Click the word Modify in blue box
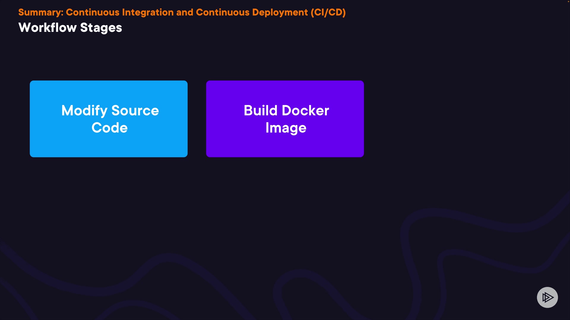Viewport: 570px width, 320px height. tap(84, 111)
